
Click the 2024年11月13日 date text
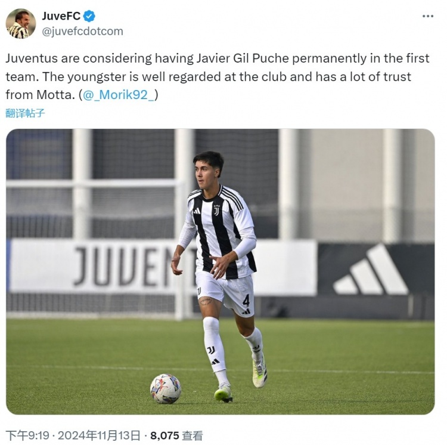99,435
